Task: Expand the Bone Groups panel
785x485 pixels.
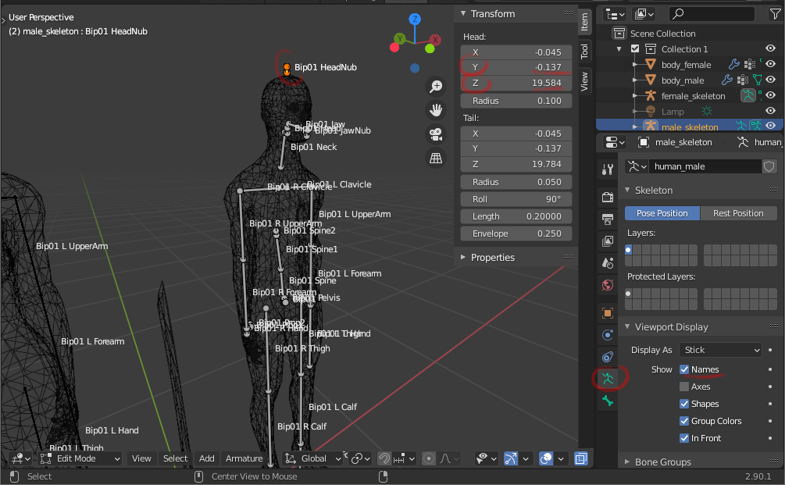Action: [663, 462]
